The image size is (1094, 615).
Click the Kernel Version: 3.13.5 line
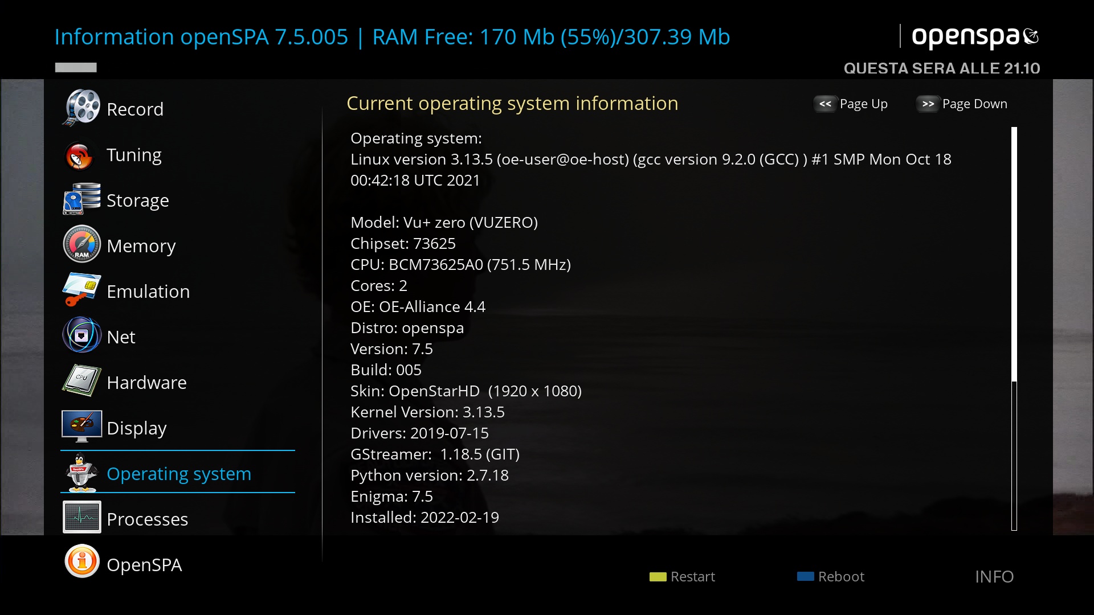[x=427, y=412]
